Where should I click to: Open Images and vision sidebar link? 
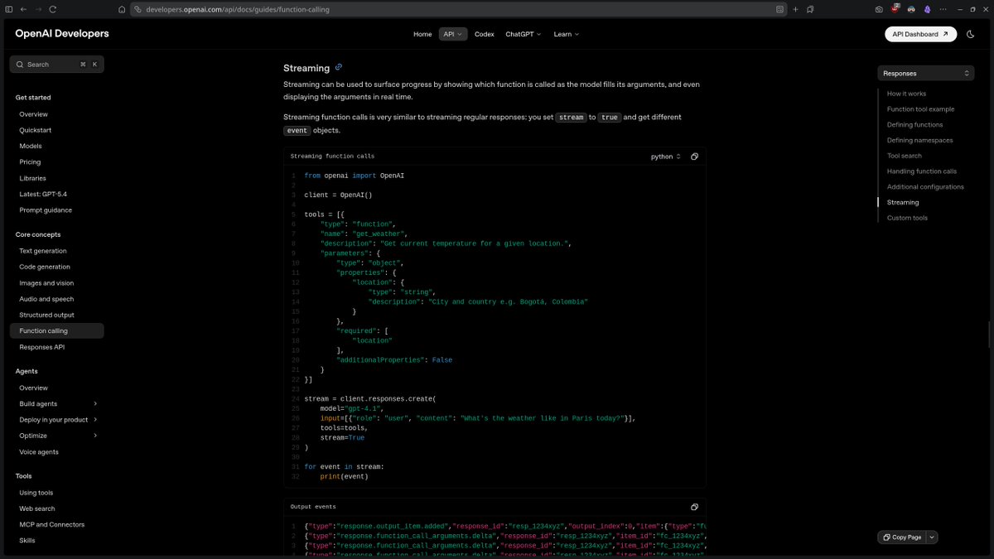point(46,283)
